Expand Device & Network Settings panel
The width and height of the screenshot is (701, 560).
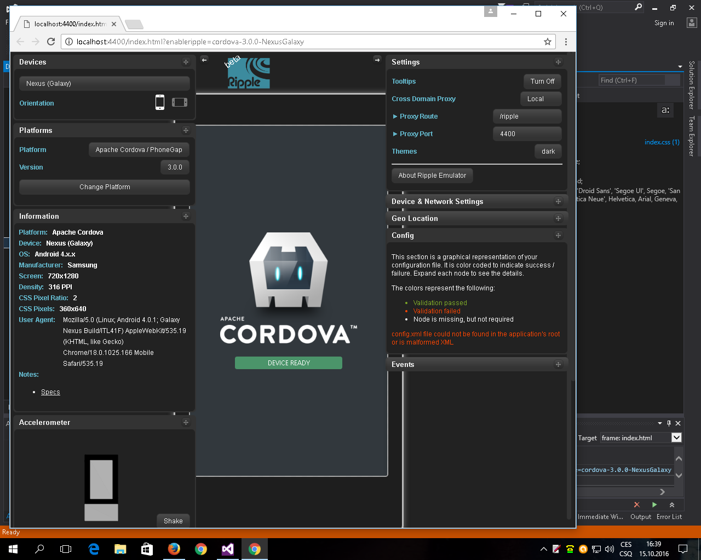476,202
